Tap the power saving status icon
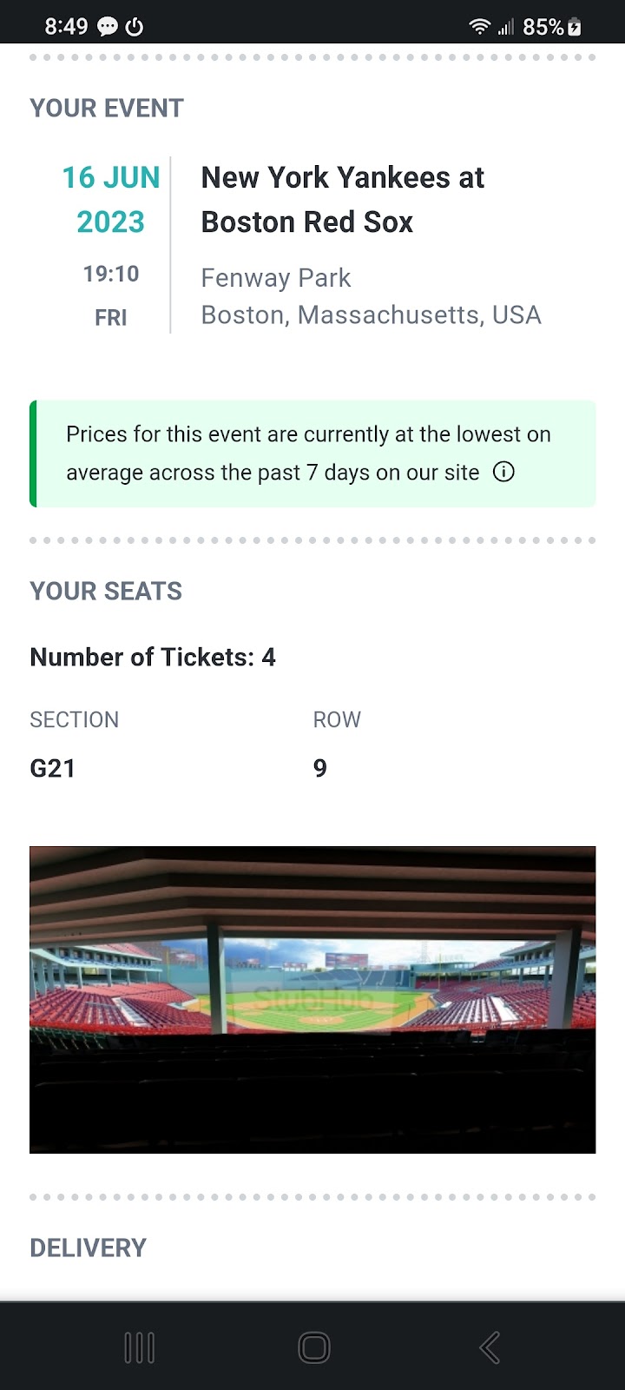Image resolution: width=625 pixels, height=1390 pixels. click(x=135, y=27)
